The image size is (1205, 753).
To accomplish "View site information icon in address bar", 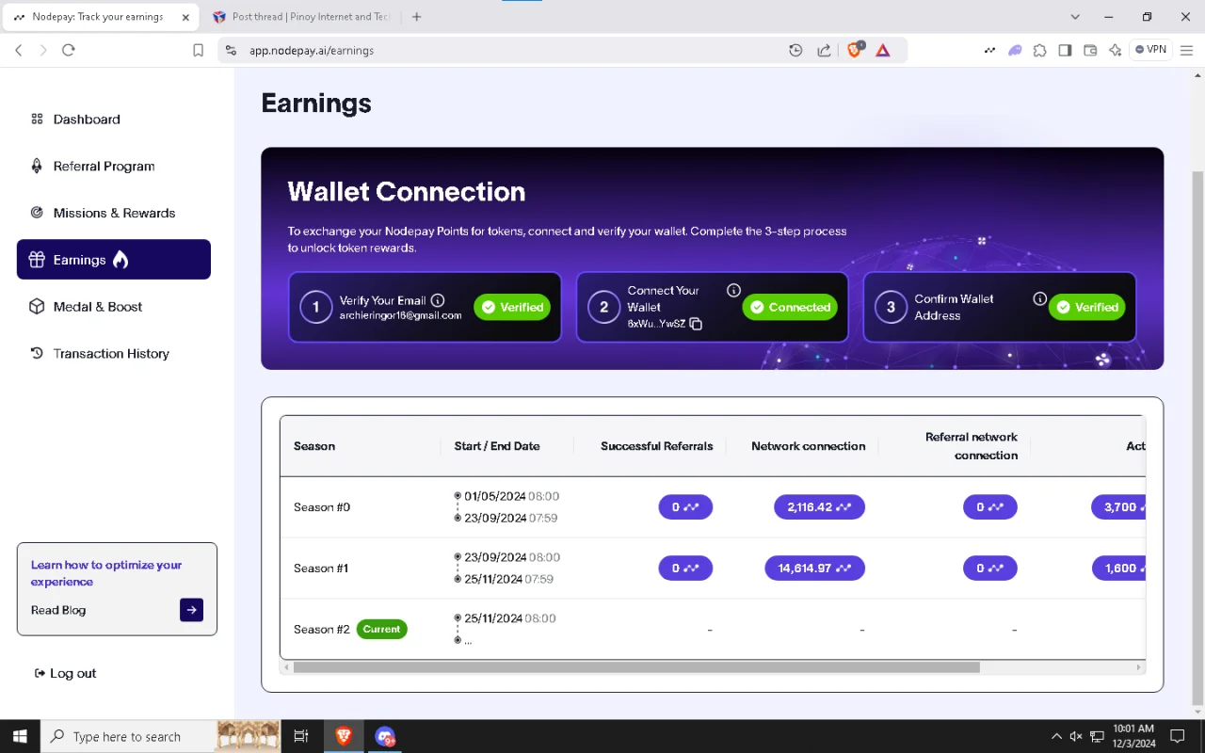I will [x=232, y=51].
